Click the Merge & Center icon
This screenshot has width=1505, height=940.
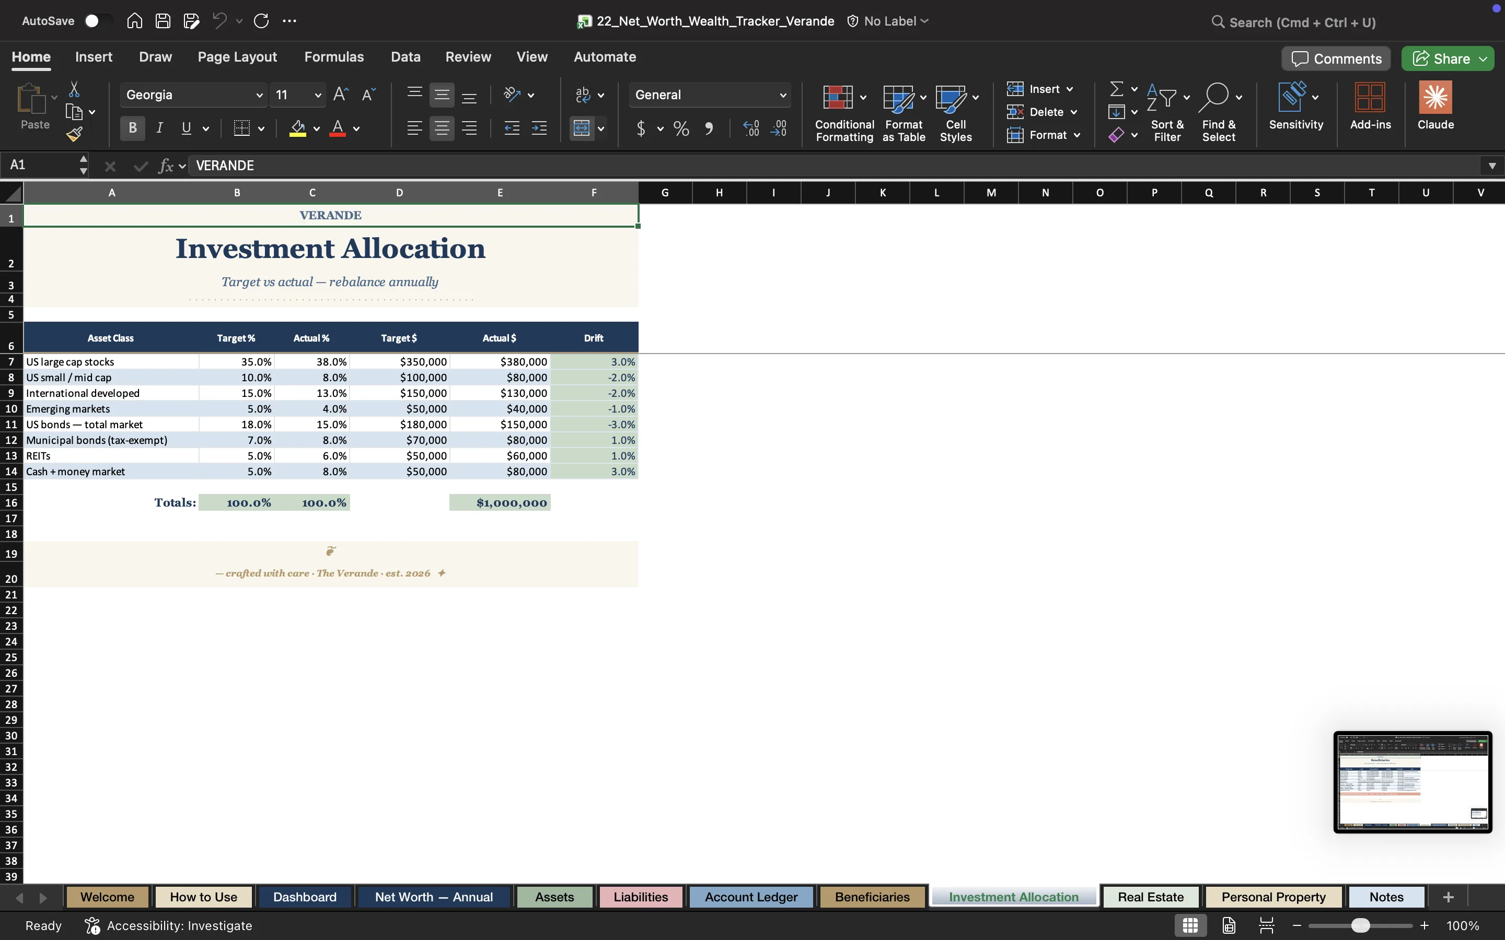[x=582, y=128]
